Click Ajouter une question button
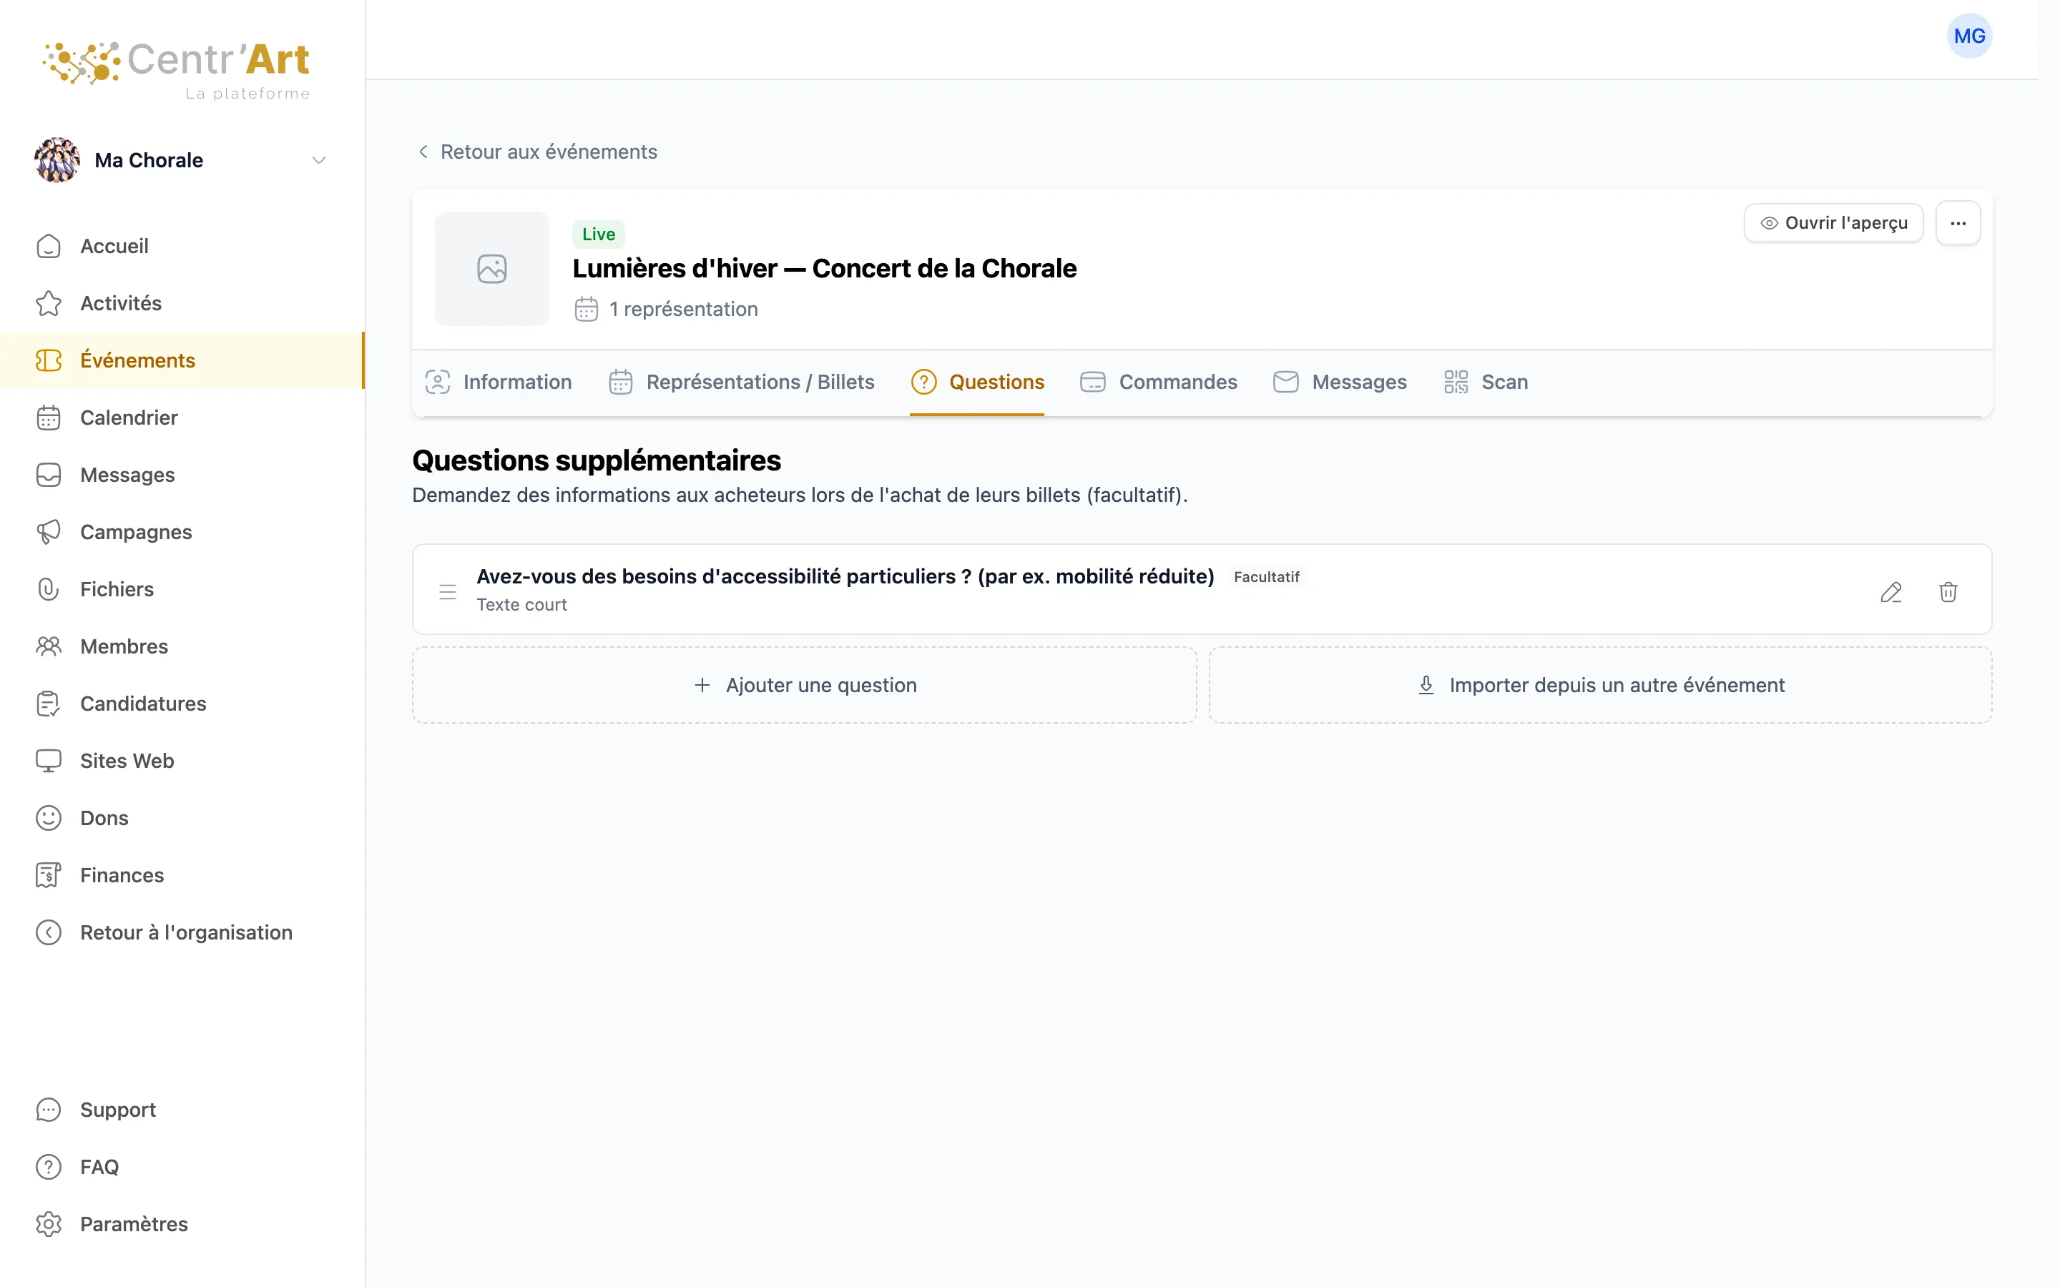This screenshot has height=1287, width=2060. click(x=805, y=685)
